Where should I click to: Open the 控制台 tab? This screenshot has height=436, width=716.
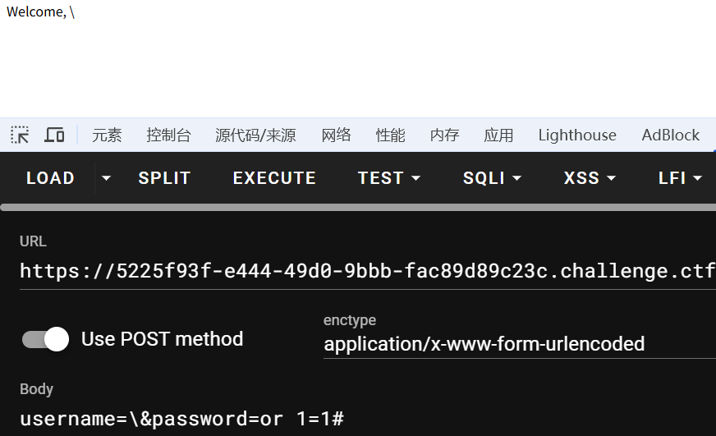[x=168, y=135]
